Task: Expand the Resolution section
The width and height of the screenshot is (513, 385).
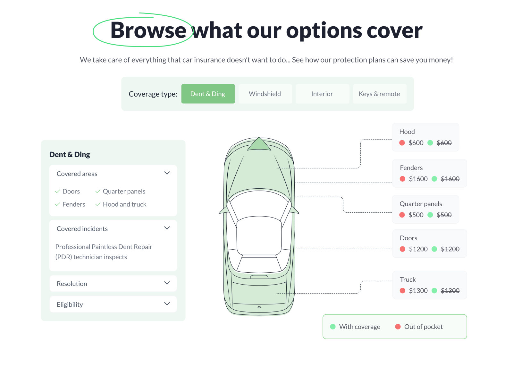Action: pos(167,283)
